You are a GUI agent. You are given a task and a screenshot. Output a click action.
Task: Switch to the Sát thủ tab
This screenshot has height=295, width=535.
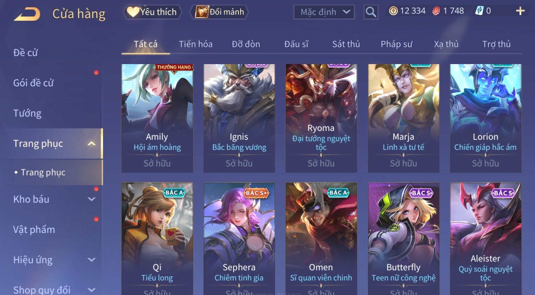[x=346, y=44]
